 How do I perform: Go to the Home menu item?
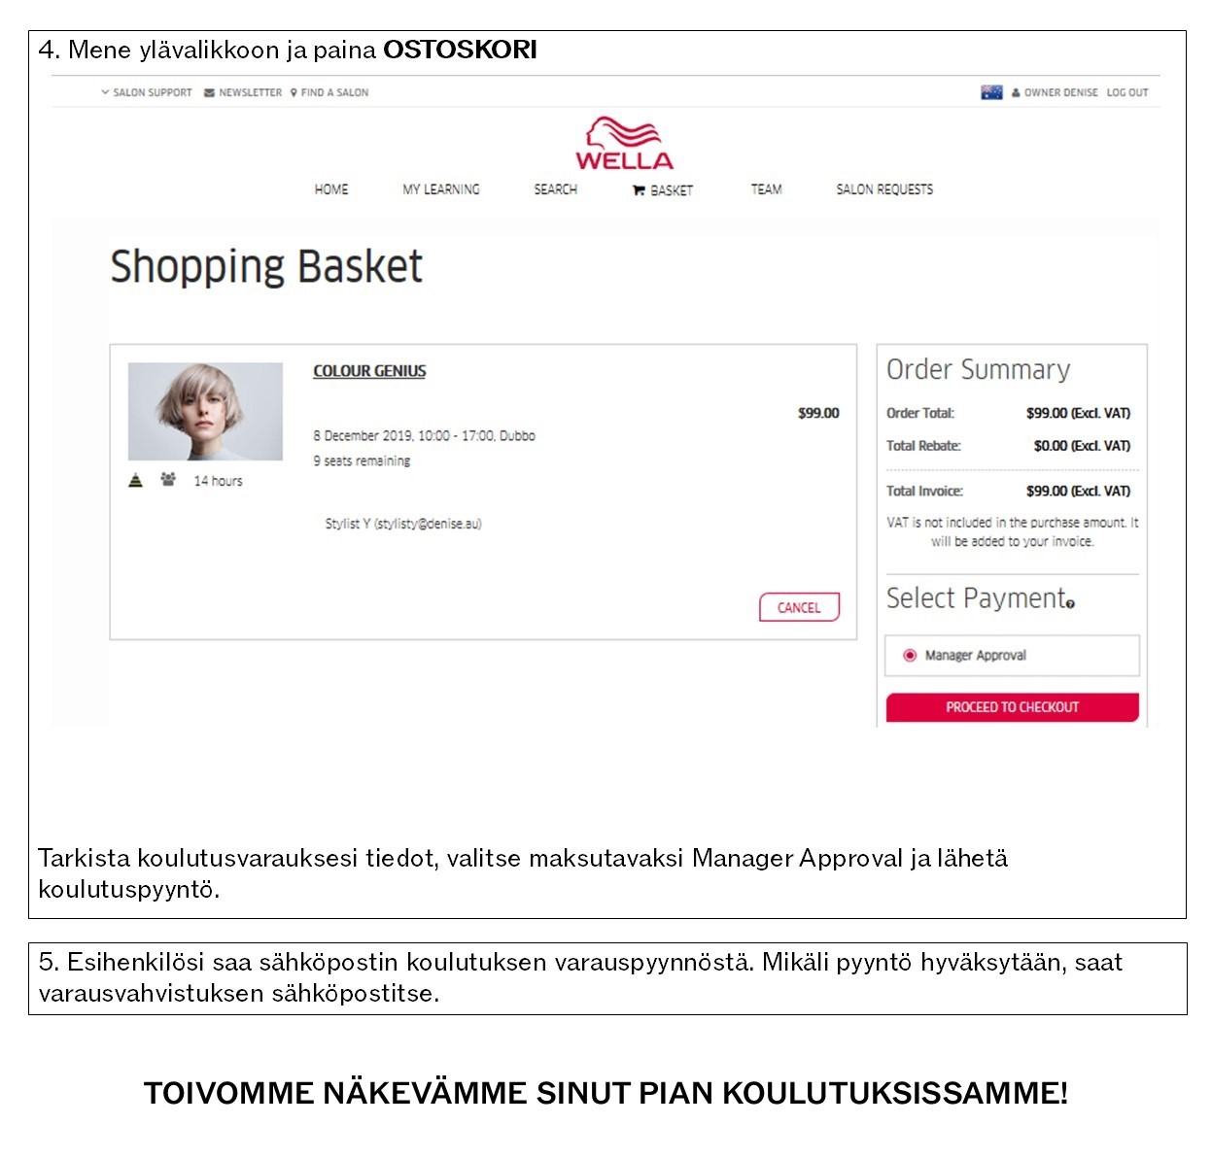point(331,189)
